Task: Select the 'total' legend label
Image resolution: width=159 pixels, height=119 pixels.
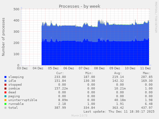Action: 13,108
